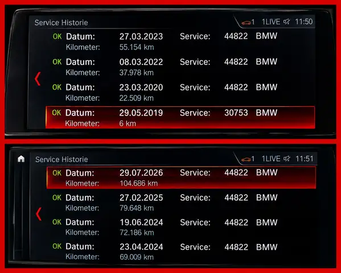Click Service Historie title in lower screen
Screen dimensions: 341x273
tap(61, 160)
